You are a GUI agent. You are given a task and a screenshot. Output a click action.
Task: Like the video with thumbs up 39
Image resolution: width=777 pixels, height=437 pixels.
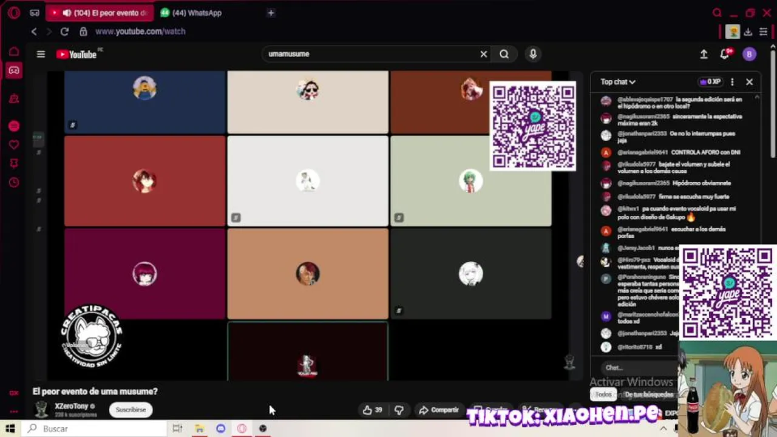(373, 410)
